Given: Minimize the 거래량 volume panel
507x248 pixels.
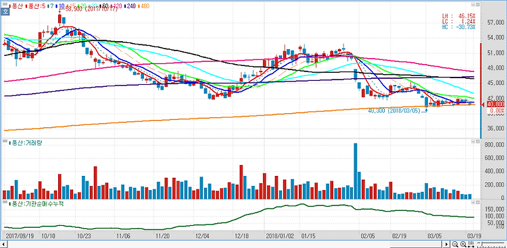Looking at the screenshot, I should point(473,142).
